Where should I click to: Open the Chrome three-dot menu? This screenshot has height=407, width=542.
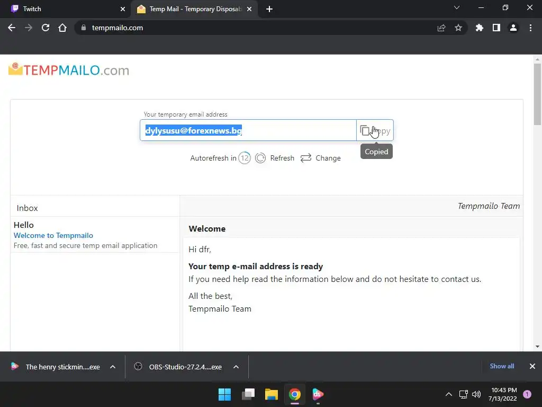[x=530, y=28]
